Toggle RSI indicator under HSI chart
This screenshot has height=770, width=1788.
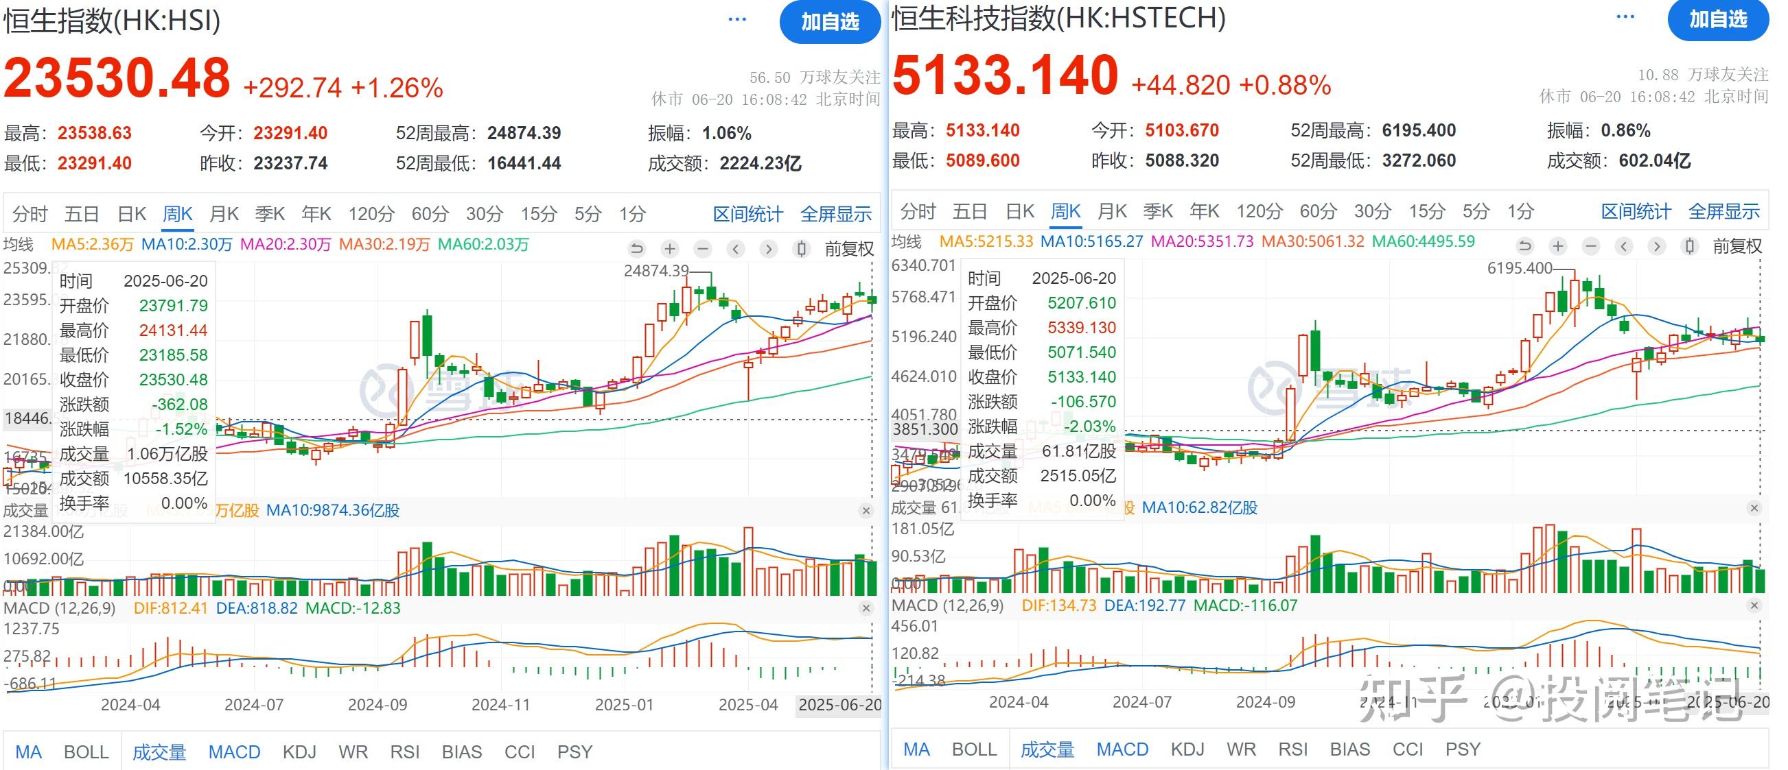pyautogui.click(x=405, y=752)
